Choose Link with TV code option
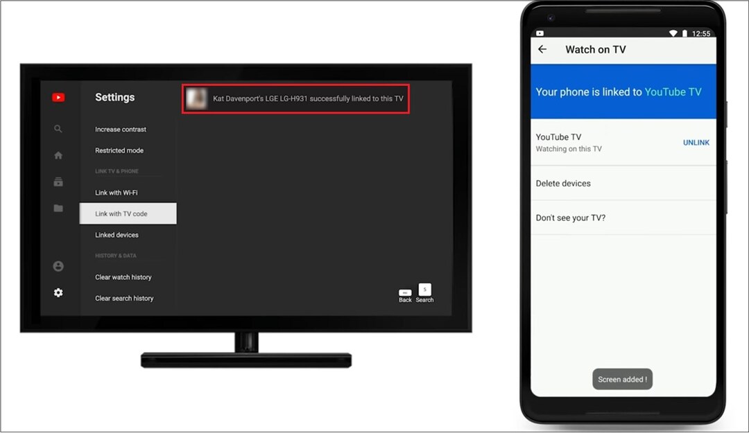 [128, 213]
